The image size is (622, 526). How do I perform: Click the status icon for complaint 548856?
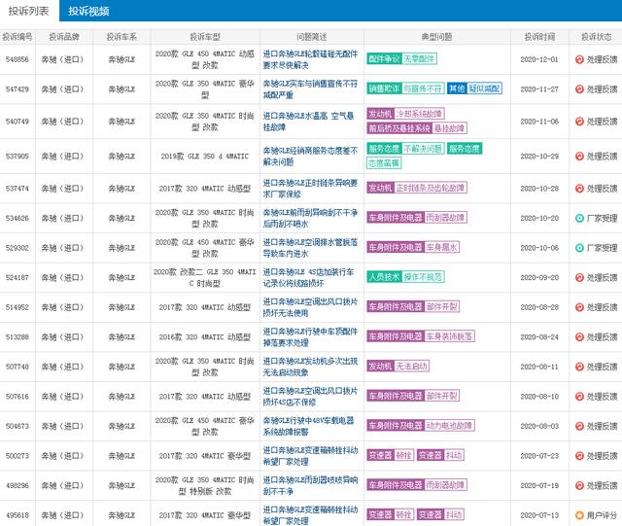click(x=579, y=59)
